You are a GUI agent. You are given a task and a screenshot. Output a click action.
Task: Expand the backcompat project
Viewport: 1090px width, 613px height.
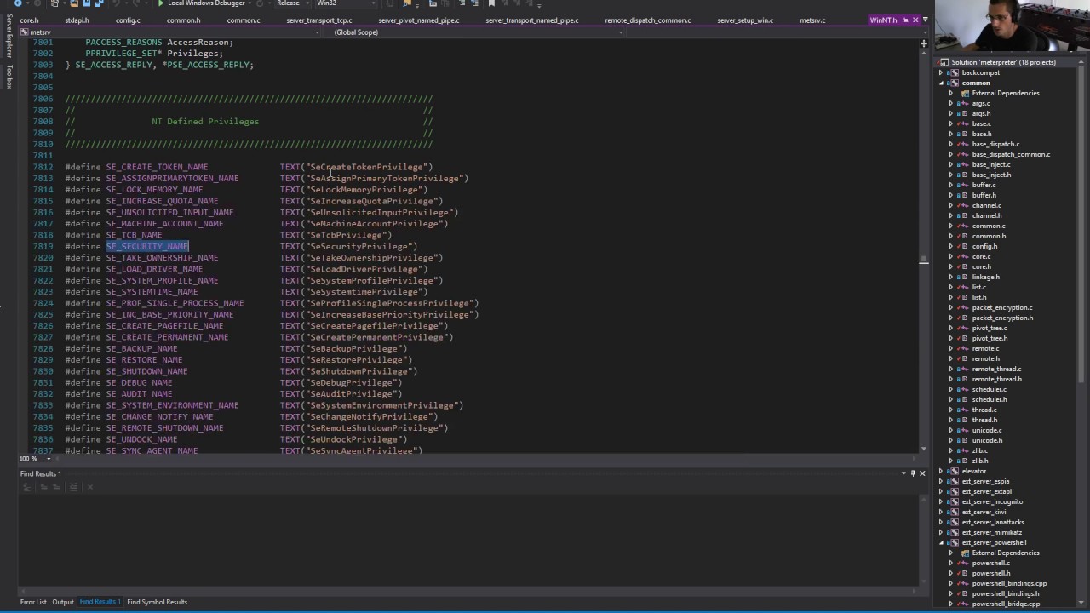941,72
